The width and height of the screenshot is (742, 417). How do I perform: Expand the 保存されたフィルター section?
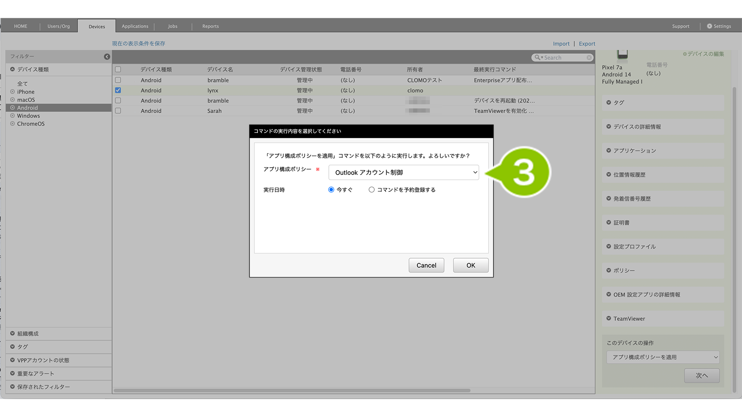tap(58, 387)
